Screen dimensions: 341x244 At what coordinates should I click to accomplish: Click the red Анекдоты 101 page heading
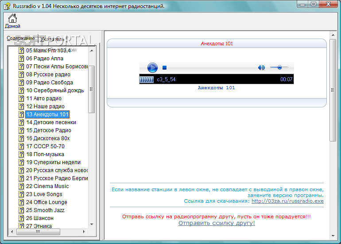(x=217, y=43)
